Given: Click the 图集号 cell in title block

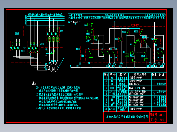Looking at the screenshot, I should pos(153,115).
